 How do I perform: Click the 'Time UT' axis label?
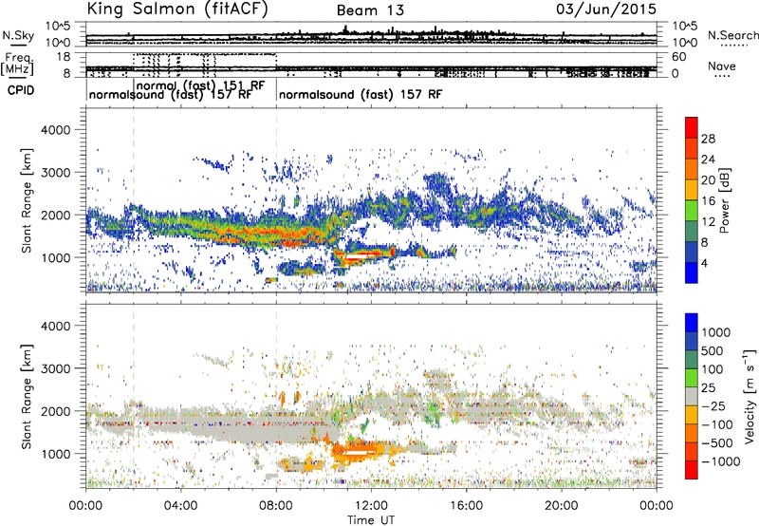point(371,520)
